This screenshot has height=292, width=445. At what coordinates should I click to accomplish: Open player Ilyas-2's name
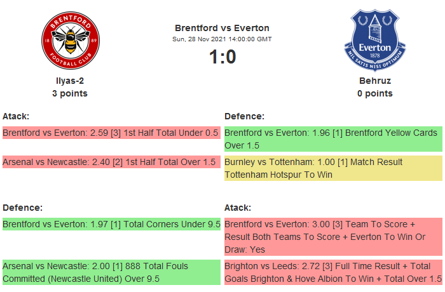pyautogui.click(x=70, y=81)
